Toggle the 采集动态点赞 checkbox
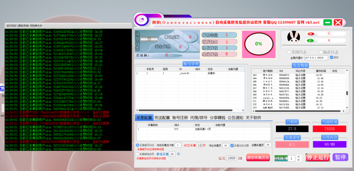The height and width of the screenshot is (171, 354). pos(232,145)
